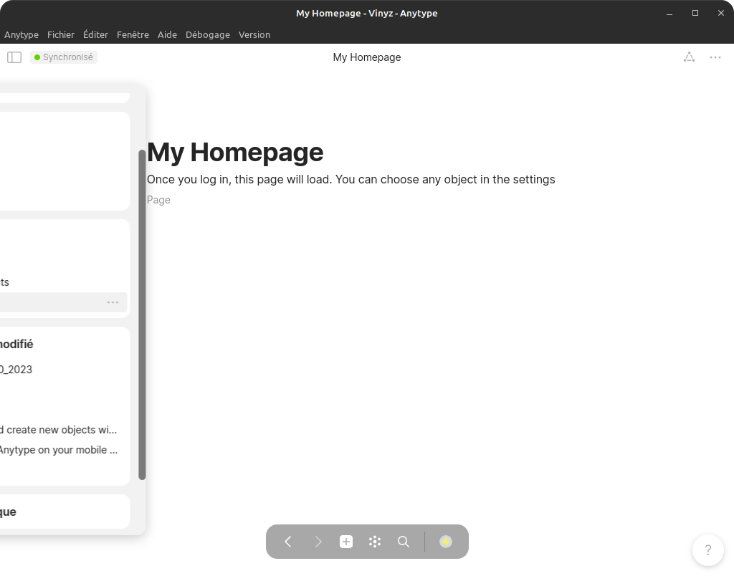734x576 pixels.
Task: Open the Fenêtre menu
Action: [x=133, y=34]
